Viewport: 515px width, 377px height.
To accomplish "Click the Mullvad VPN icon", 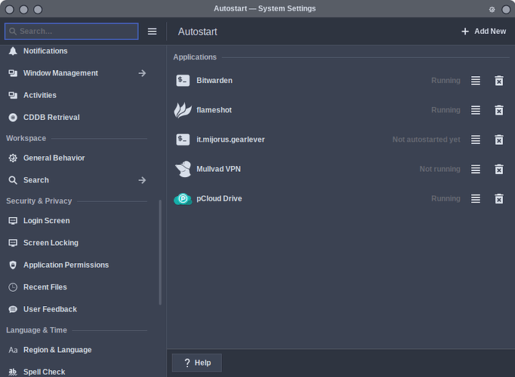I will (183, 169).
